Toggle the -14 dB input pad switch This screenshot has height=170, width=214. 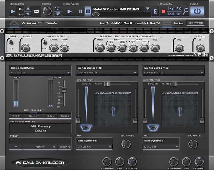tap(11, 42)
